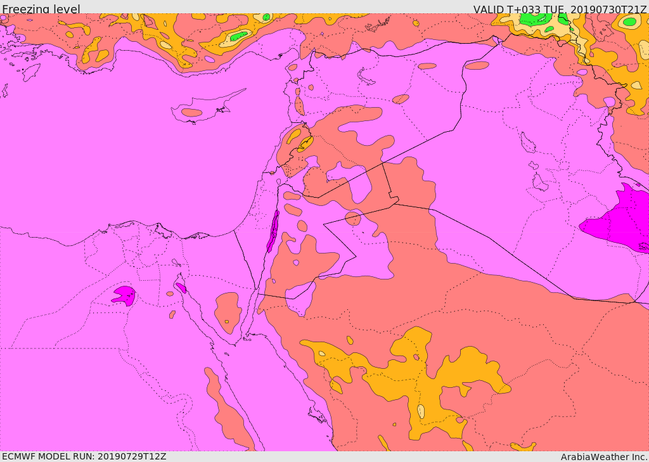This screenshot has height=462, width=649.
Task: Click the "ECMWF MODEL RUN: 20190729T12Z" label
Action: (84, 456)
